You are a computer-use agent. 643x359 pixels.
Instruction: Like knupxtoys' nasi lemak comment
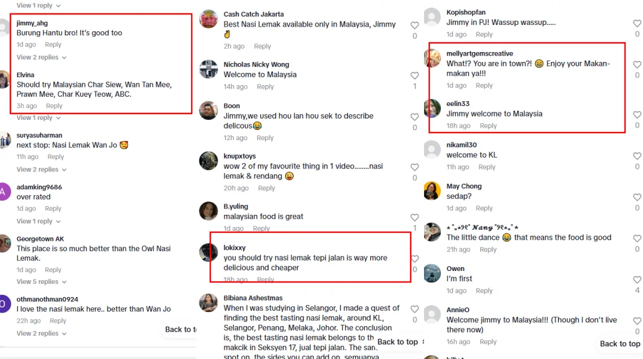click(x=415, y=167)
